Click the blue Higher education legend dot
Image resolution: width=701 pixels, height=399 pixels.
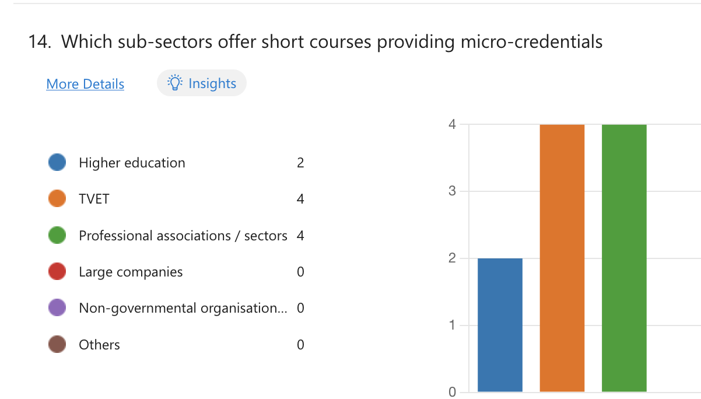[57, 163]
